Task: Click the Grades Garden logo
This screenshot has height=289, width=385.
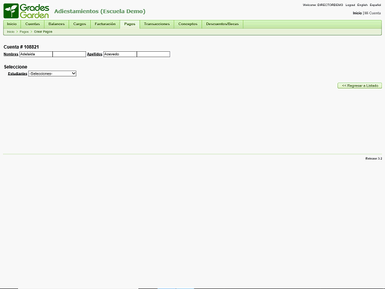Action: point(26,11)
